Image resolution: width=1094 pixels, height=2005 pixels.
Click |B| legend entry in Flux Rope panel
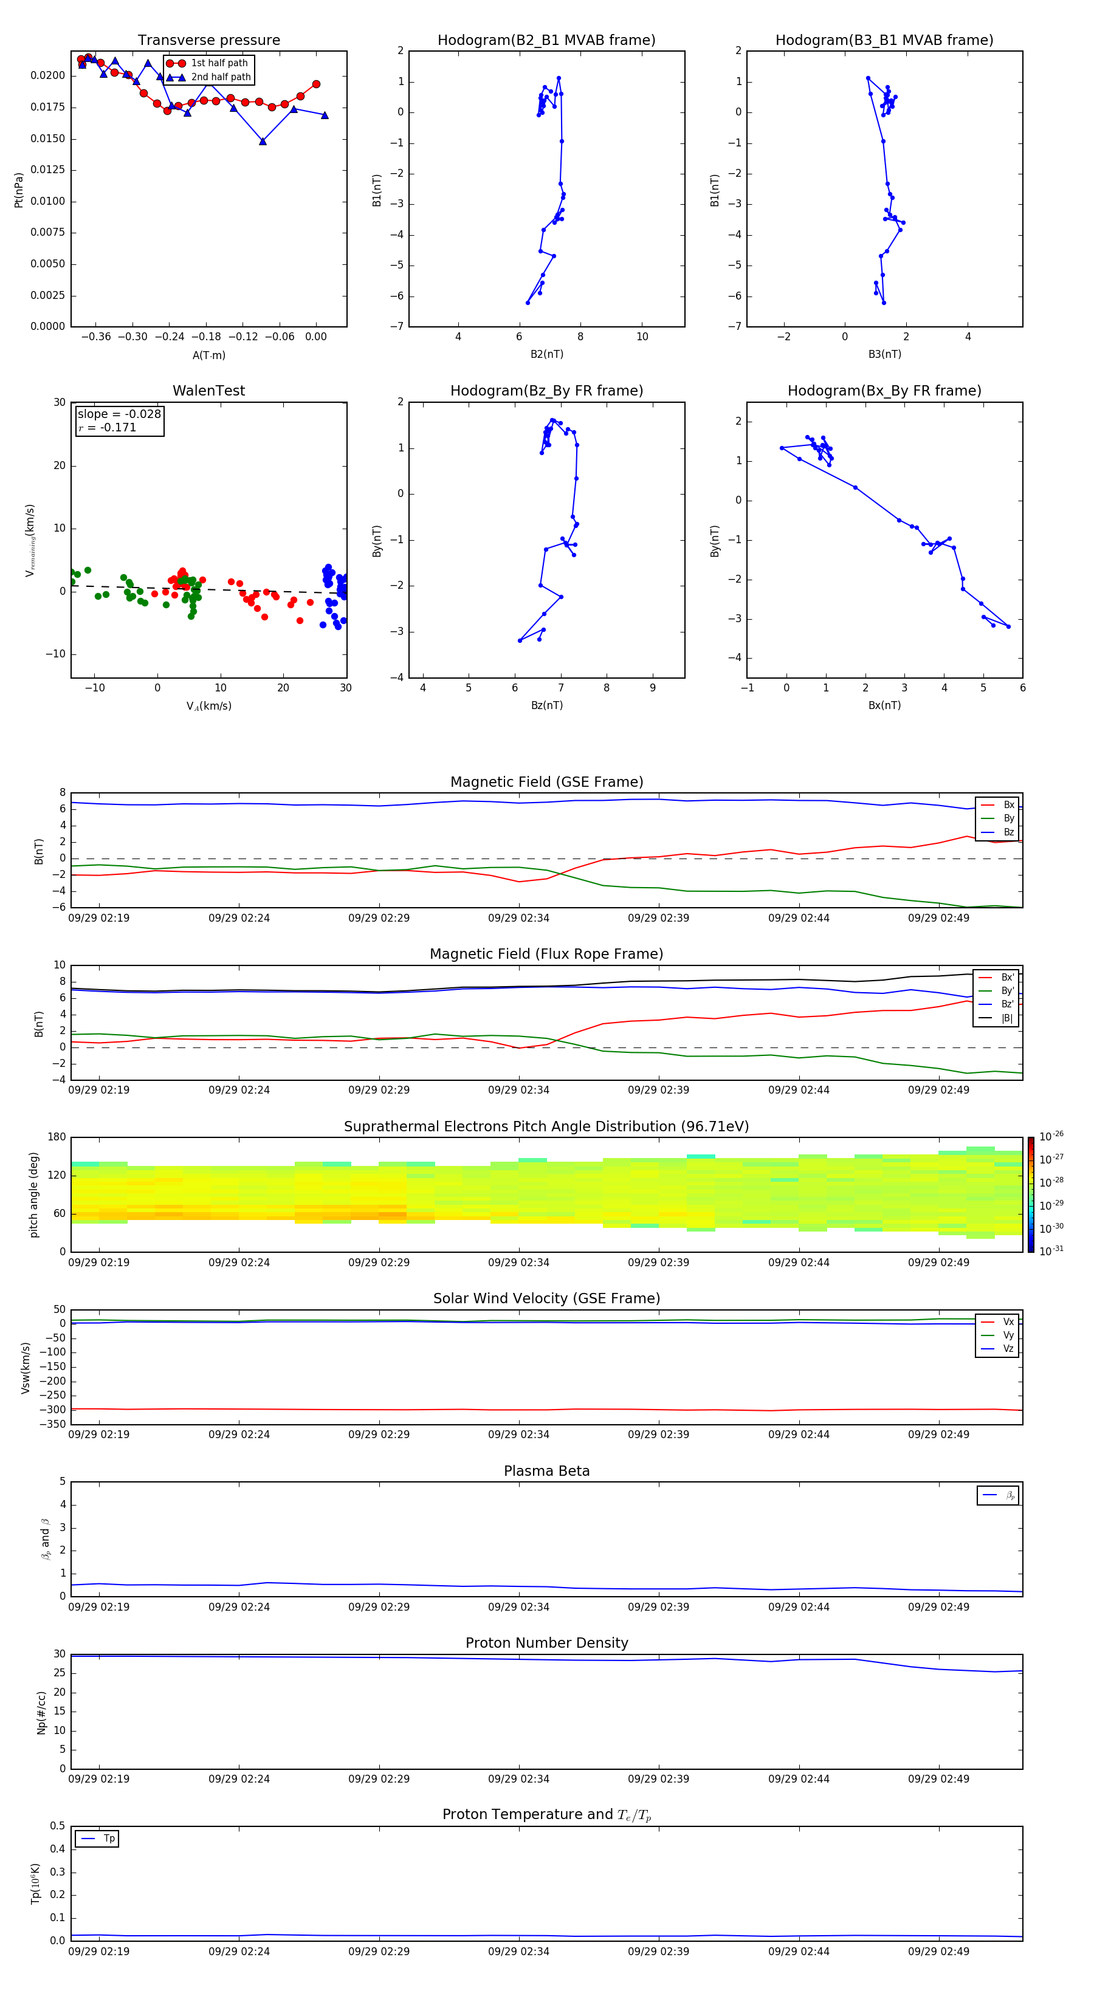point(996,1018)
